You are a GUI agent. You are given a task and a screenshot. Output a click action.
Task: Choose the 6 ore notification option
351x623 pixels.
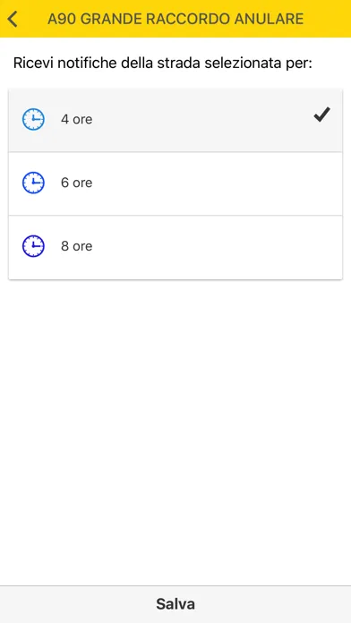click(x=175, y=183)
